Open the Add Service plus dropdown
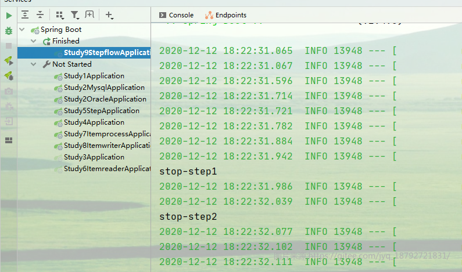This screenshot has width=462, height=272. tap(109, 15)
